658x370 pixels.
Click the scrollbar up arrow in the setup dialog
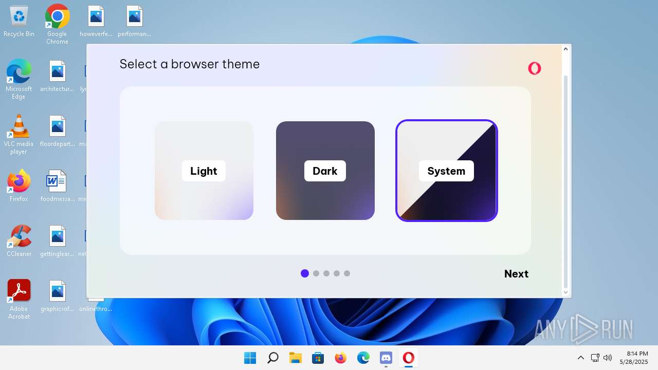(x=565, y=49)
